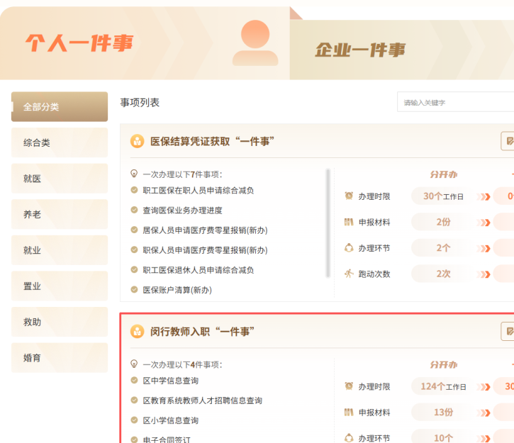Image resolution: width=514 pixels, height=443 pixels.
Task: Switch to the 企业一件事 tab
Action: pos(360,50)
